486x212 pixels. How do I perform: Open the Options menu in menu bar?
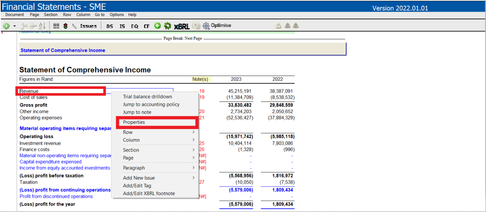click(x=117, y=15)
